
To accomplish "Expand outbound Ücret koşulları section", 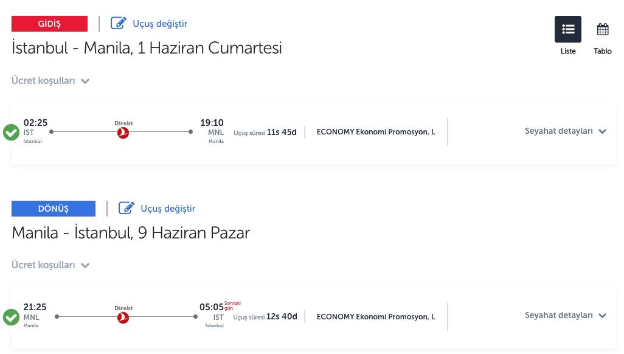I will click(x=50, y=80).
